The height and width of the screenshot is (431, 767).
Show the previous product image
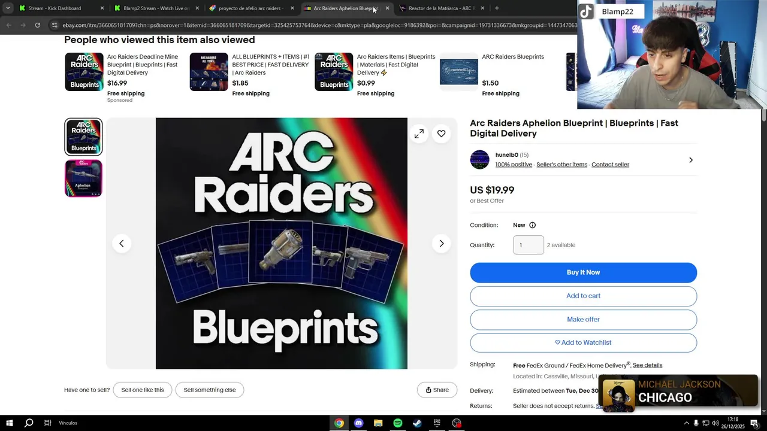point(122,244)
